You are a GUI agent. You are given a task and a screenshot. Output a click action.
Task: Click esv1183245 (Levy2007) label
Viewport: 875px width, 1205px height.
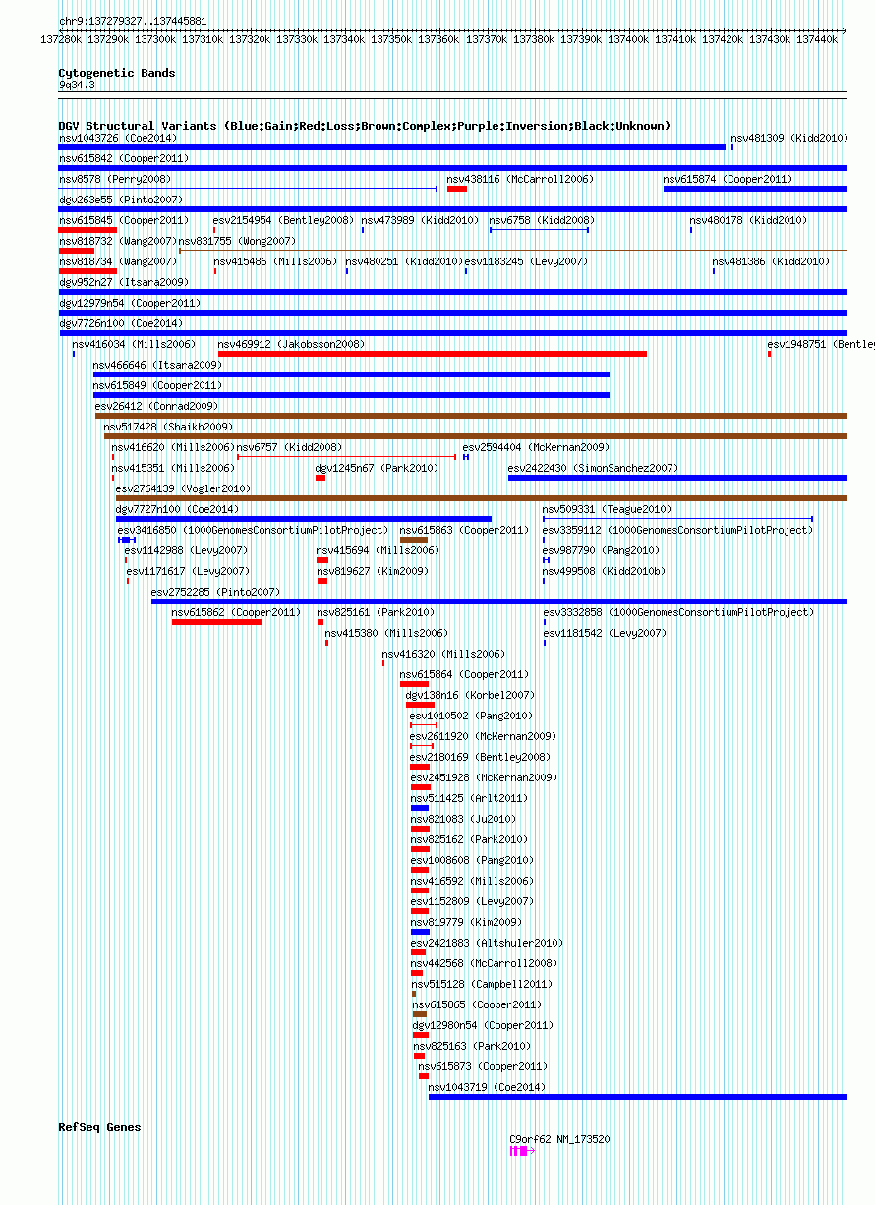(x=526, y=261)
